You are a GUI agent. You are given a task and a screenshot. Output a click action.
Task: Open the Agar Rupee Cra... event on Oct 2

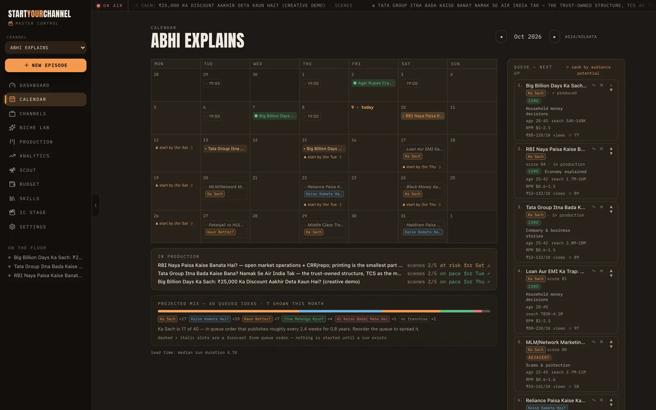(373, 83)
